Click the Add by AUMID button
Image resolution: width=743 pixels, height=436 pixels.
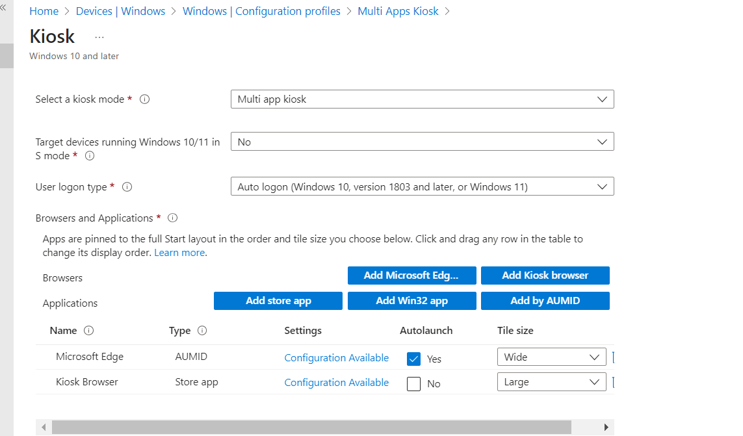coord(545,301)
